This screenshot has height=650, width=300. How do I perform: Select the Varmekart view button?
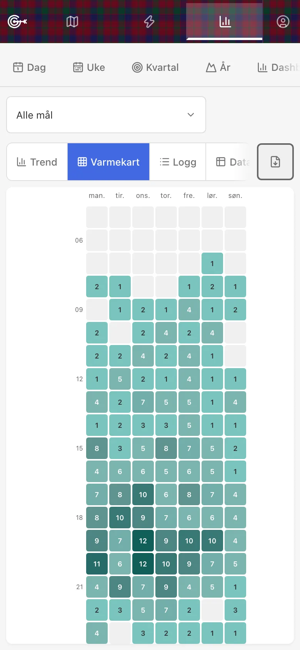108,162
